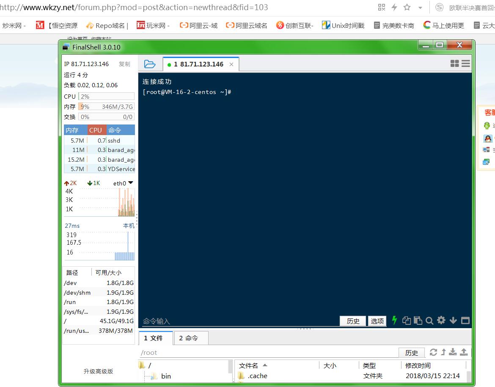Close the 81.71.123.146 session tab
This screenshot has width=495, height=387.
pyautogui.click(x=231, y=64)
